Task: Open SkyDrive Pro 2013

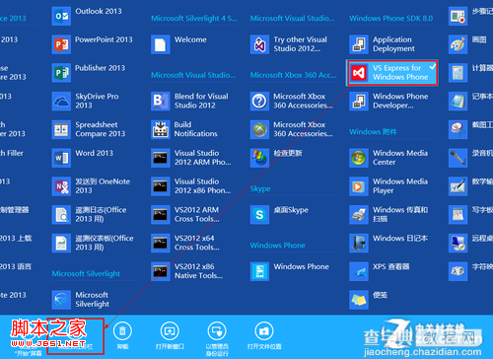Action: point(86,101)
